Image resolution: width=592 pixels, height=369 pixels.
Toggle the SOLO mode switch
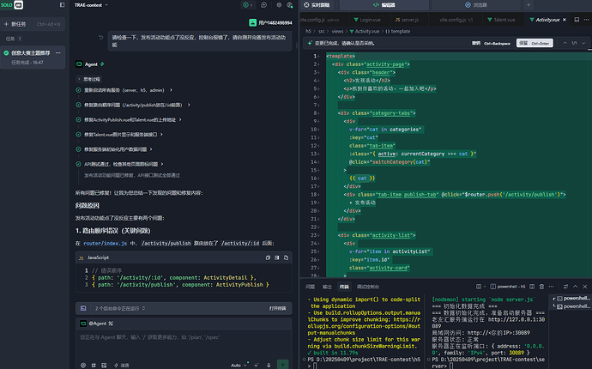pyautogui.click(x=19, y=5)
